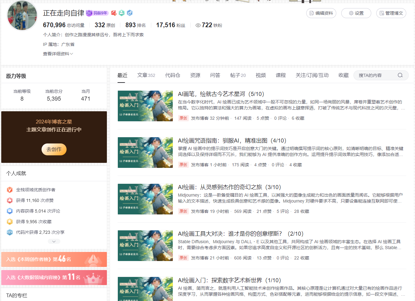Click the eye icon beside 722 铁粉
Screen dimensions: 415x301
(198, 25)
